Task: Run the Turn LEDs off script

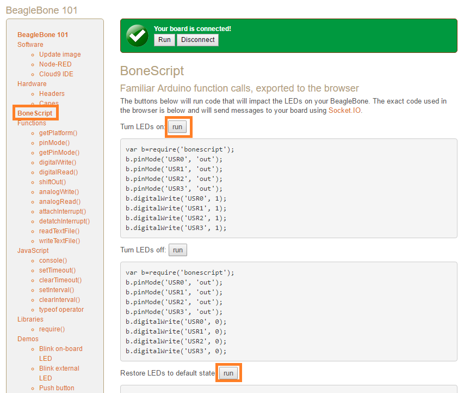Action: tap(177, 250)
